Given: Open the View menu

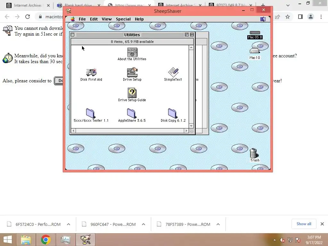Looking at the screenshot, I should [x=107, y=19].
